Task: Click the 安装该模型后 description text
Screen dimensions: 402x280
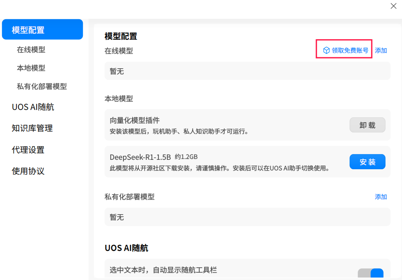Action: pyautogui.click(x=179, y=132)
